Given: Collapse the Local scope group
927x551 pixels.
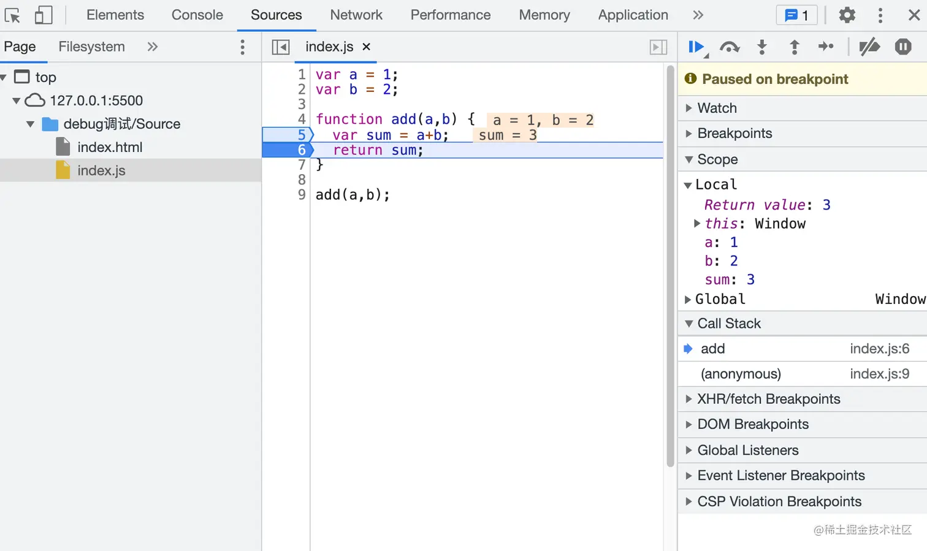Looking at the screenshot, I should coord(688,185).
